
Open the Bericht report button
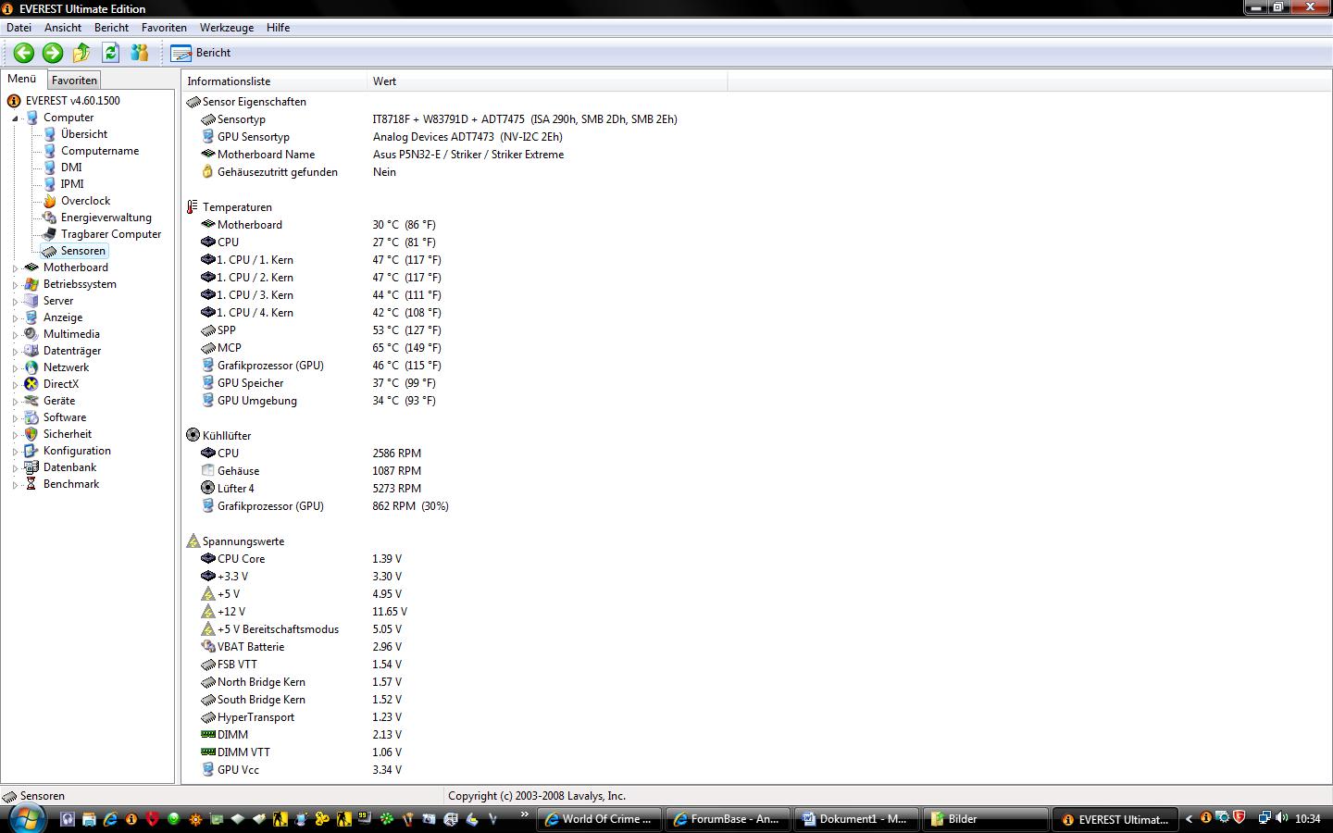click(201, 53)
